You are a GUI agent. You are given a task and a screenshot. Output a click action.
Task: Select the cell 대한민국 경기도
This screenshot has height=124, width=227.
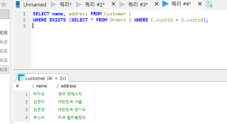75,110
